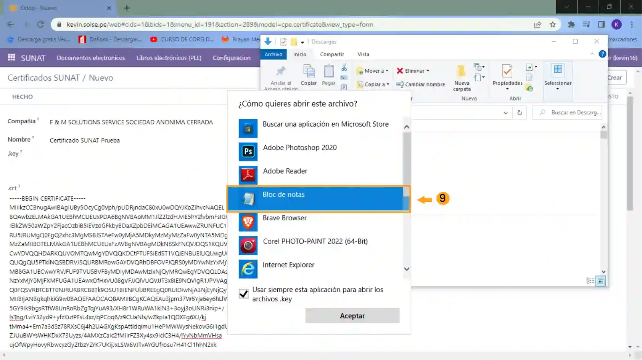Click the Explorer refresh button
The image size is (642, 360).
[x=520, y=113]
